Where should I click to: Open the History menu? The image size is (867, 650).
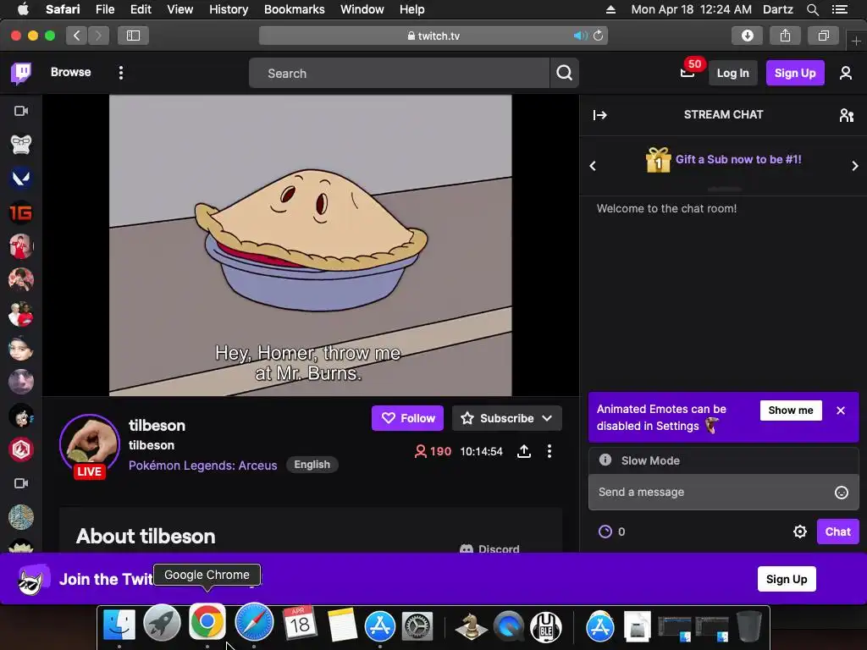(x=229, y=9)
